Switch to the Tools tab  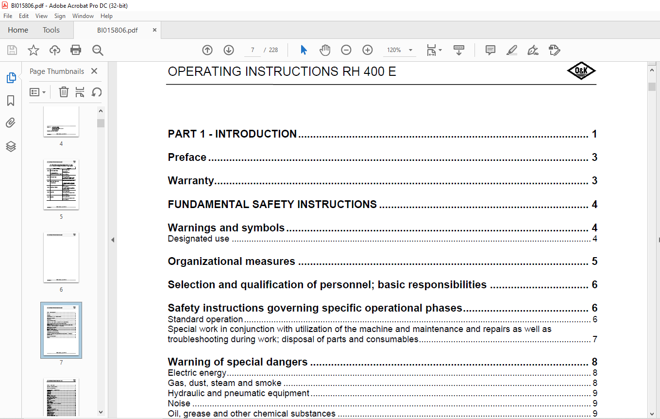tap(51, 30)
